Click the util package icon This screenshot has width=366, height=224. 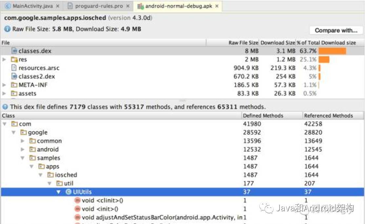(59, 183)
